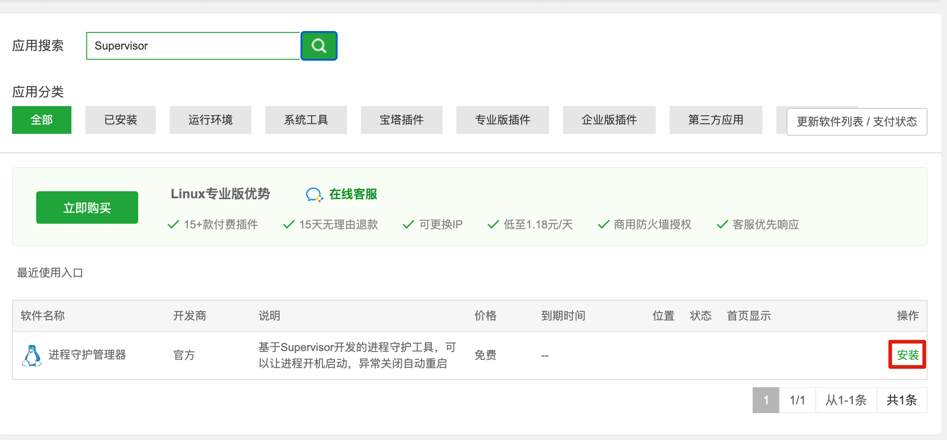The width and height of the screenshot is (947, 440).
Task: Focus the 应用搜索 input containing Supervisor
Action: pos(193,46)
